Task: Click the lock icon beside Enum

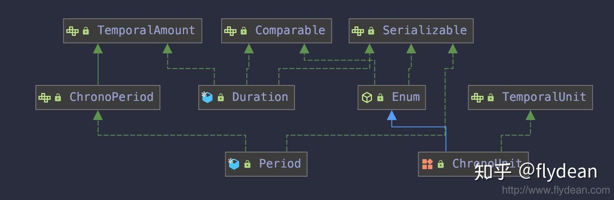Action: point(380,97)
